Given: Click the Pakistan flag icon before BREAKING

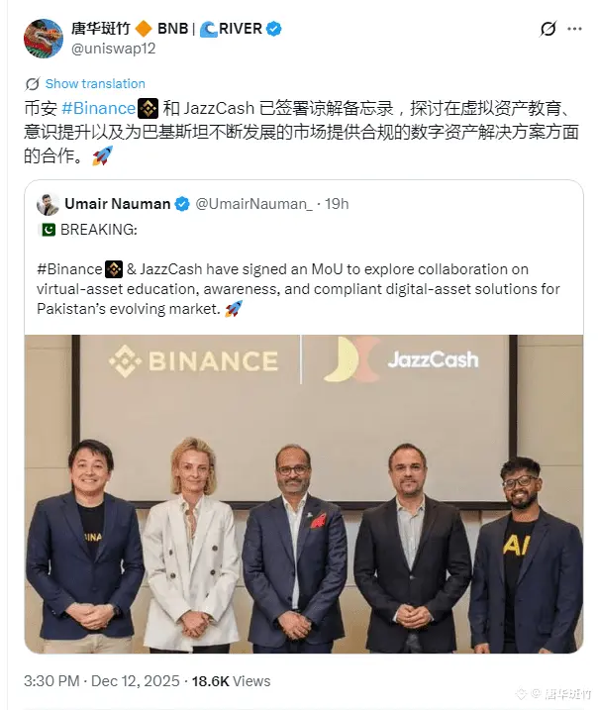Looking at the screenshot, I should (48, 230).
